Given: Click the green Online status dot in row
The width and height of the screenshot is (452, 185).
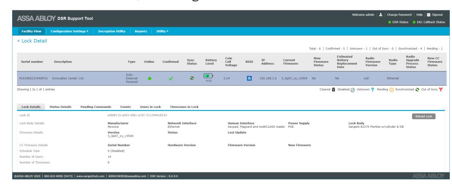Looking at the screenshot, I should click(149, 78).
